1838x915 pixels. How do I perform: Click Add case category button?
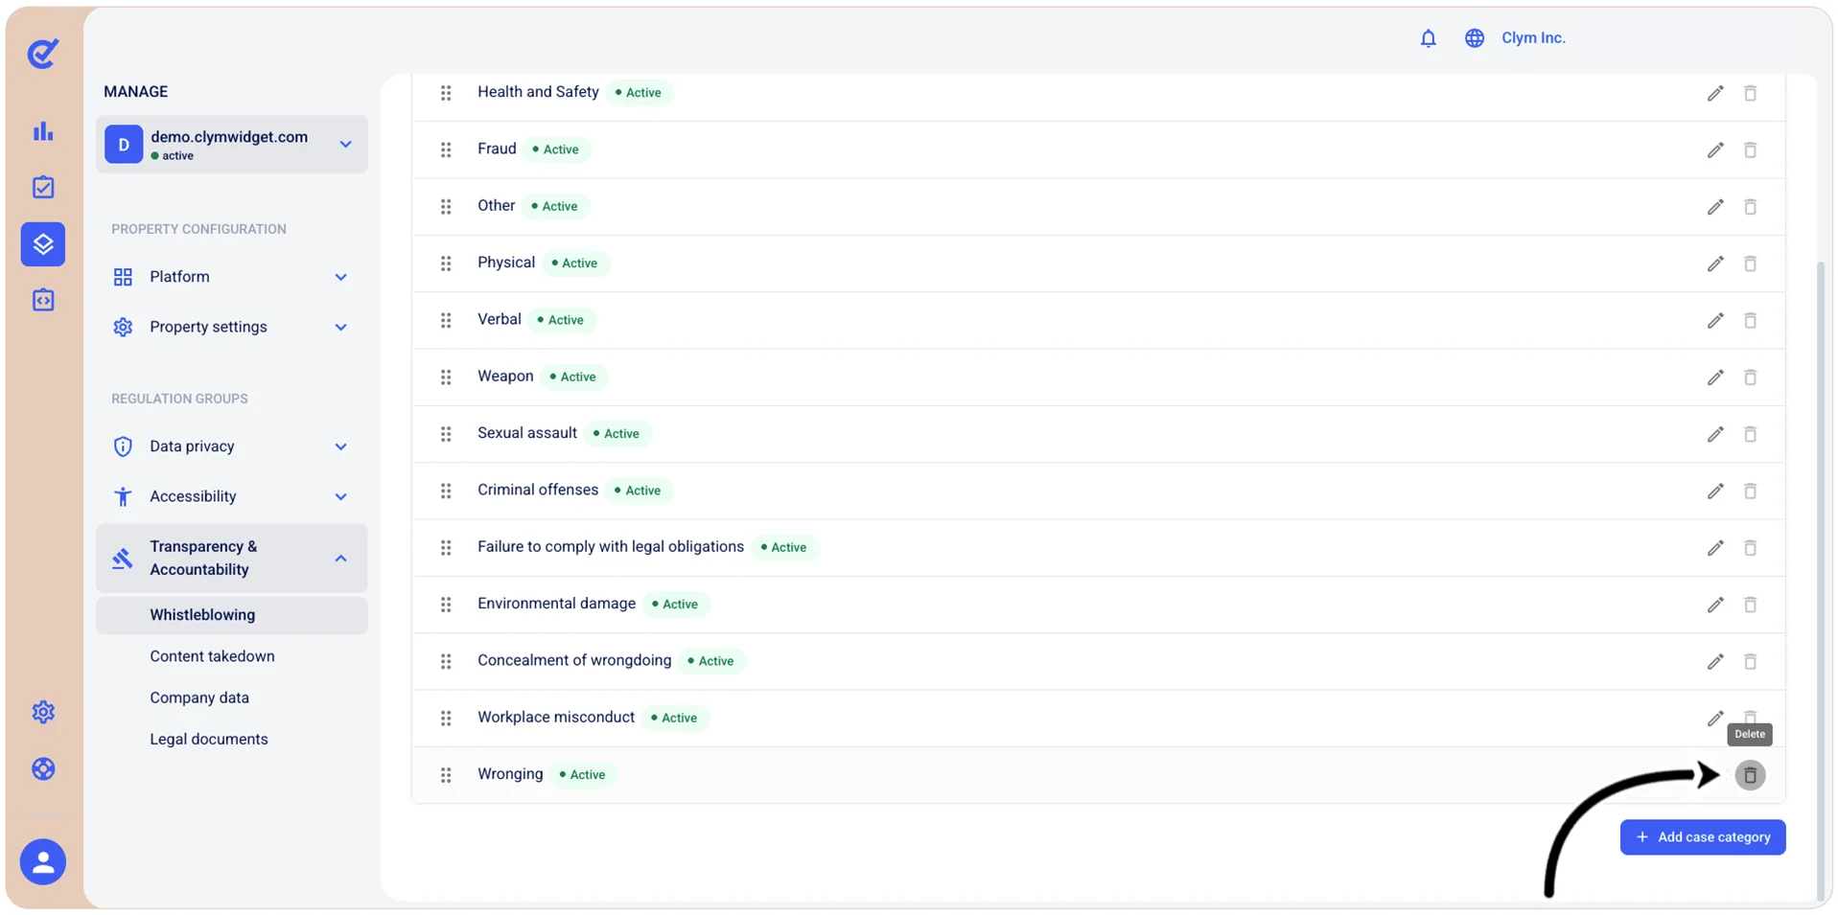tap(1702, 836)
